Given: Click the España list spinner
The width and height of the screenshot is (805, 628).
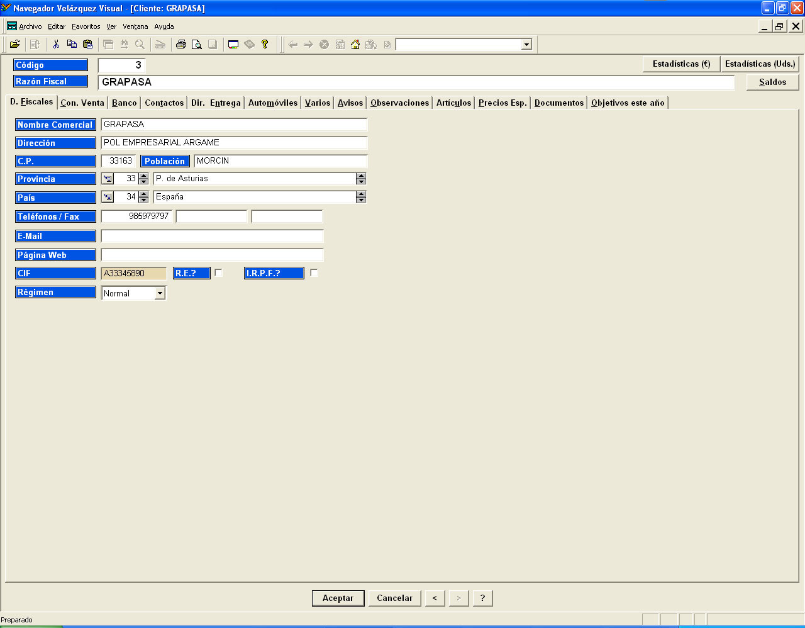Looking at the screenshot, I should [361, 197].
